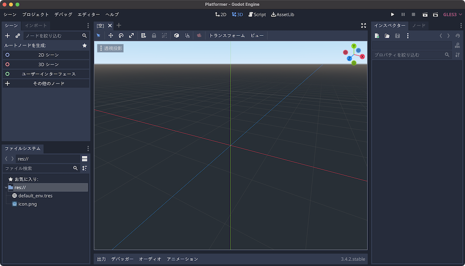Image resolution: width=465 pixels, height=266 pixels.
Task: Switch to the インポート tab
Action: tap(35, 26)
